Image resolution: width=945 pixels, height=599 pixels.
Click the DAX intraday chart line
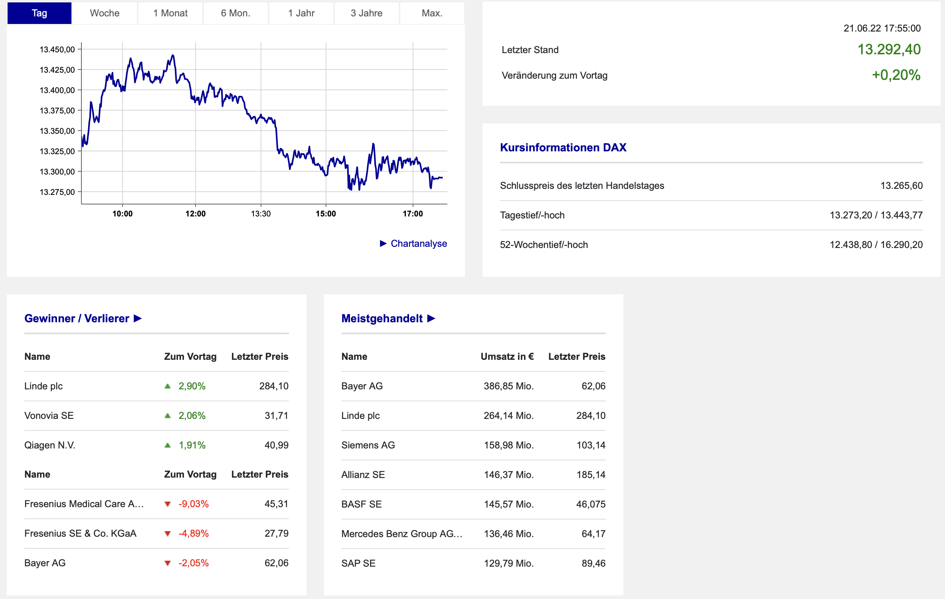[x=262, y=122]
